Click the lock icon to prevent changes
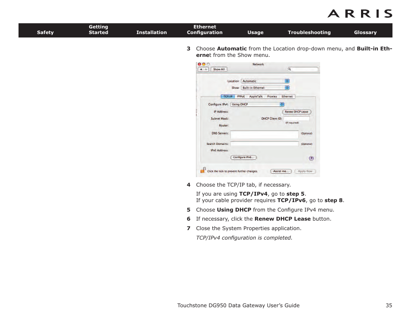This screenshot has width=411, height=318. coord(203,170)
